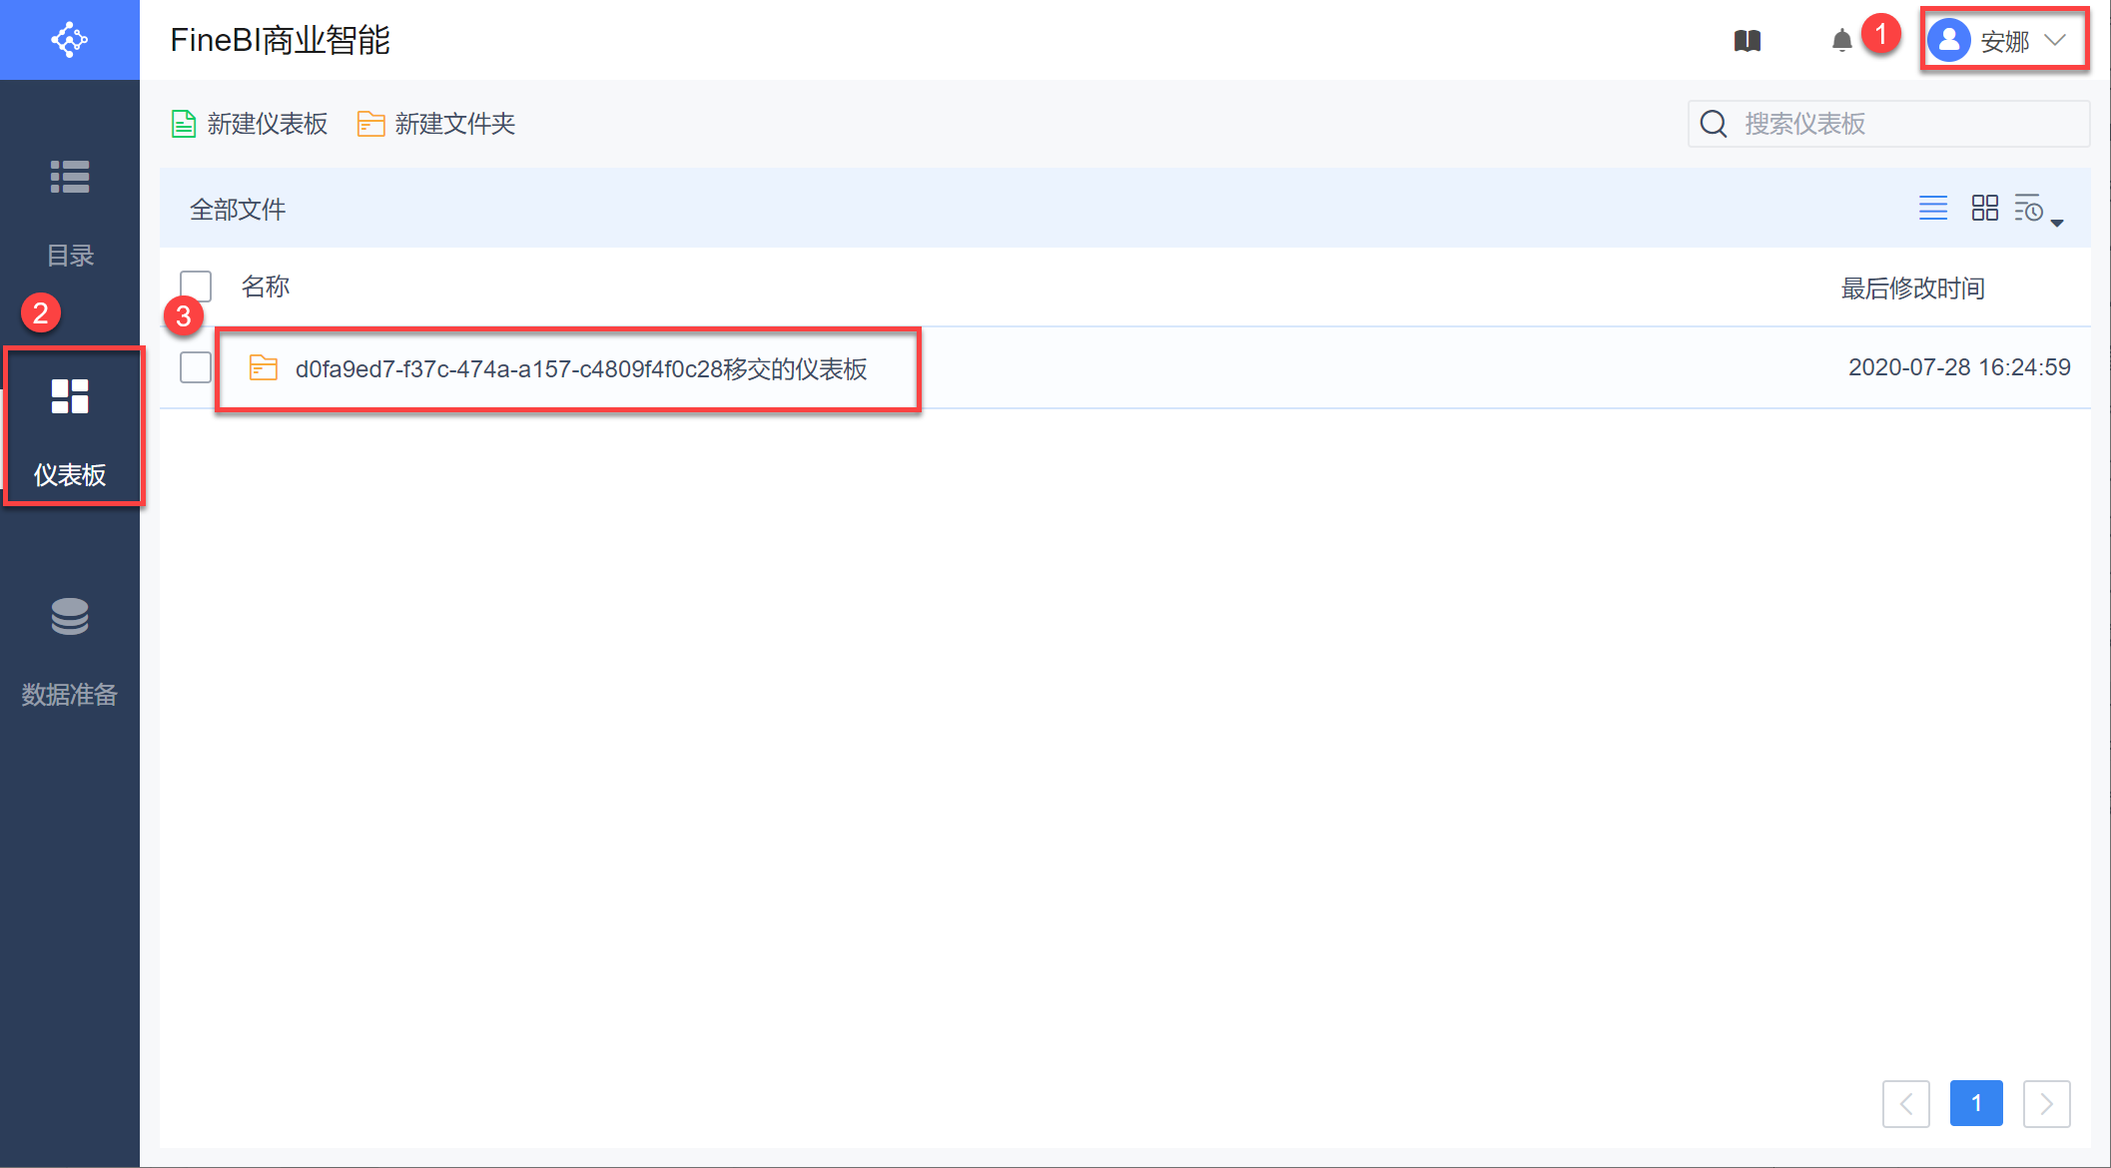
Task: Click search magnifier icon
Action: coord(1714,124)
